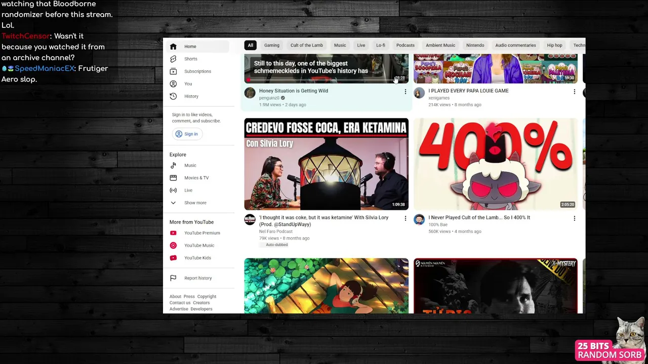Visit the penguinz0 channel name link
The height and width of the screenshot is (364, 648).
click(x=269, y=98)
